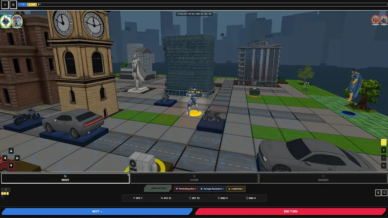Click the pencil-like icon below yellow menu button
The image size is (388, 218).
(x=383, y=150)
